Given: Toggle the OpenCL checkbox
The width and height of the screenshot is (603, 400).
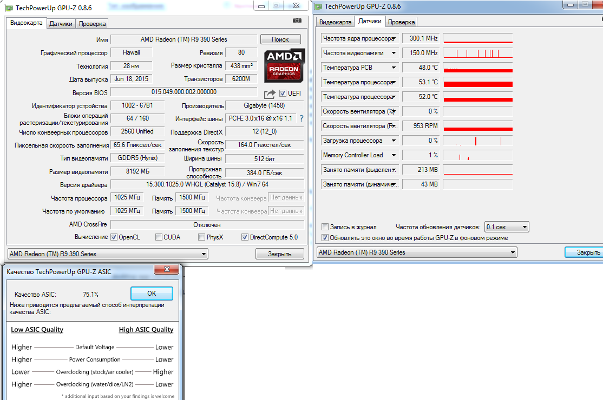Looking at the screenshot, I should [x=114, y=237].
